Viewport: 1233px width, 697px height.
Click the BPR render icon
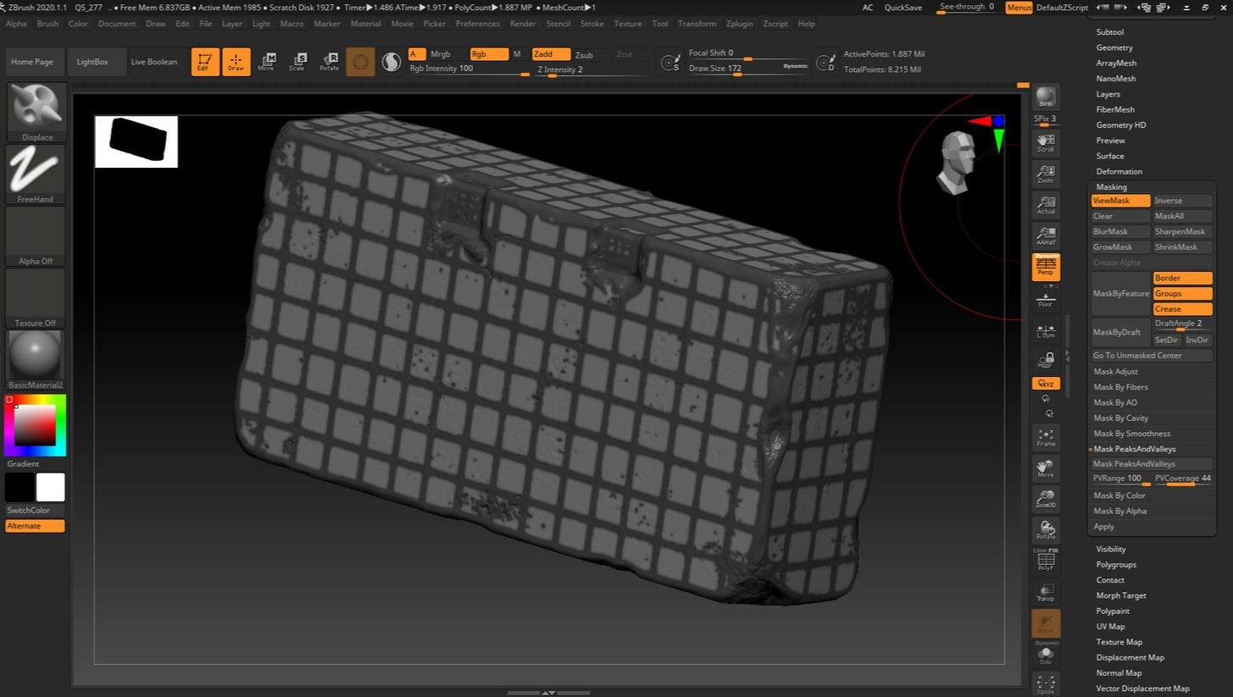1046,97
